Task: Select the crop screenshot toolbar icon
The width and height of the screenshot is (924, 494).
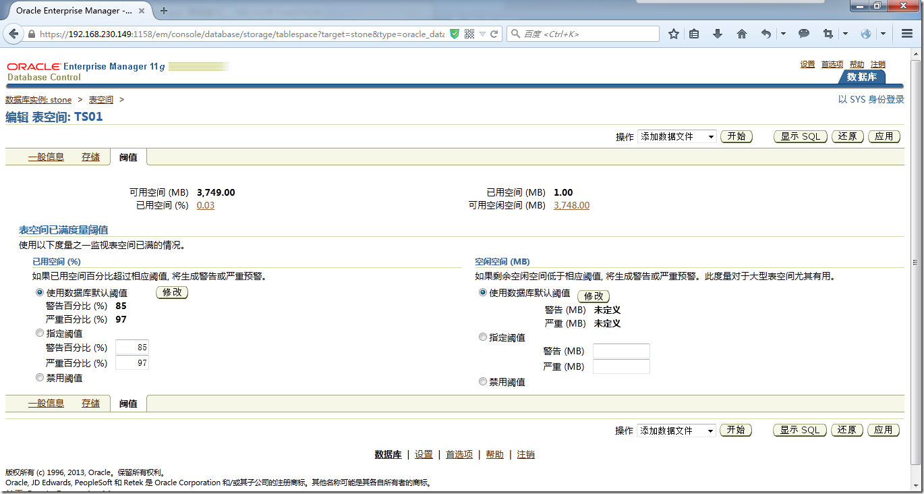Action: point(828,34)
